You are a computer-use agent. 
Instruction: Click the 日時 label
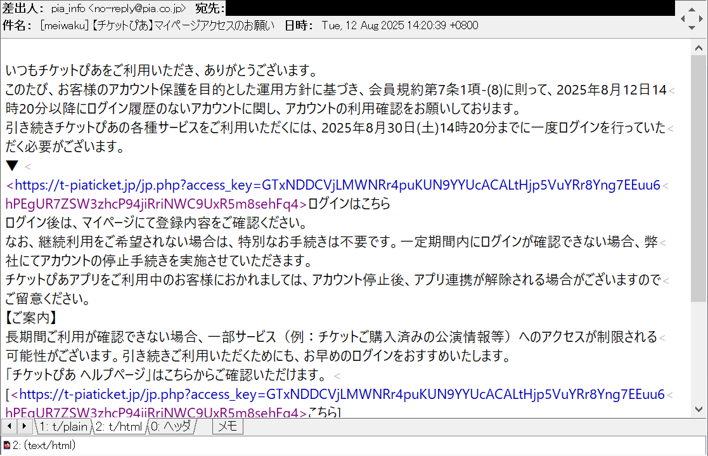(299, 25)
